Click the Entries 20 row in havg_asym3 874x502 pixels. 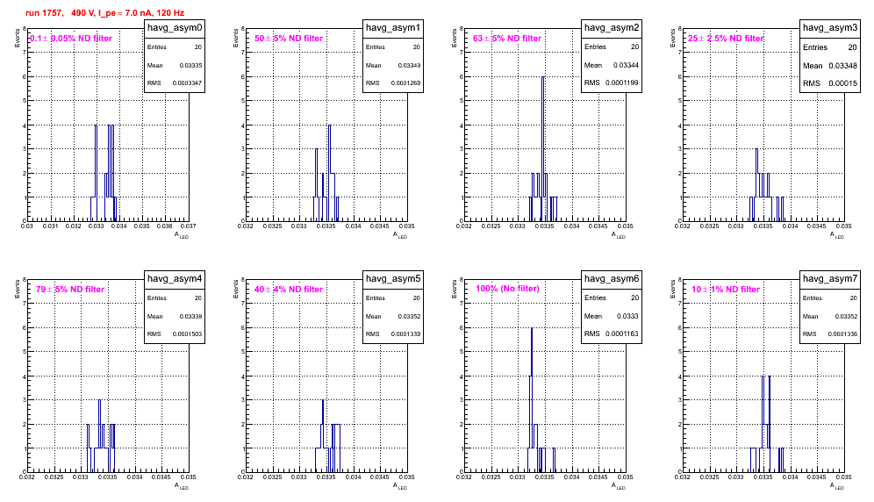(x=830, y=47)
